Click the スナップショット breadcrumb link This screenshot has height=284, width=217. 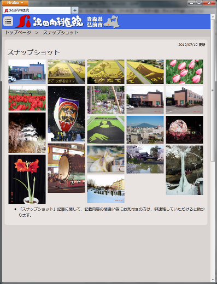(61, 32)
